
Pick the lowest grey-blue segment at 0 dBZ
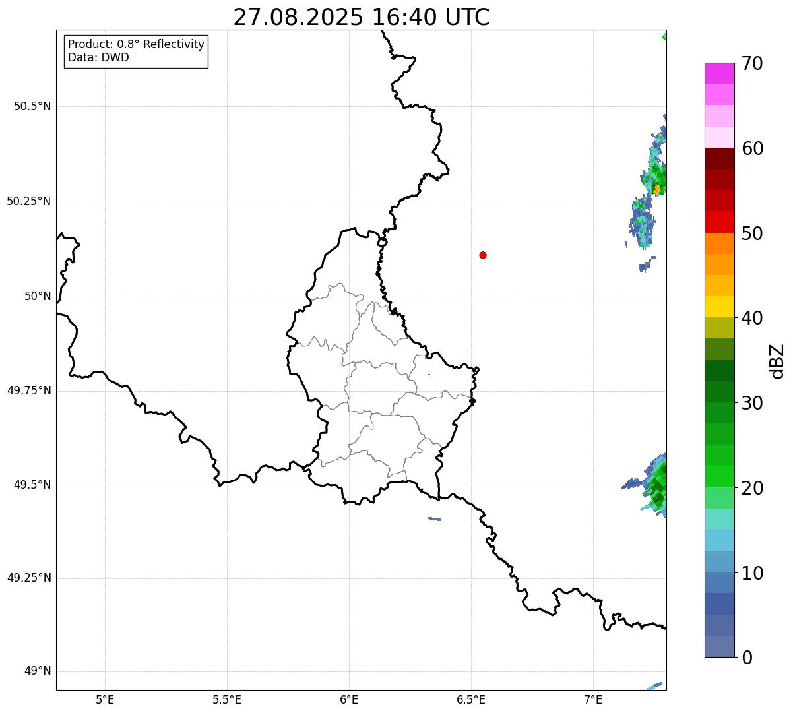tap(720, 646)
